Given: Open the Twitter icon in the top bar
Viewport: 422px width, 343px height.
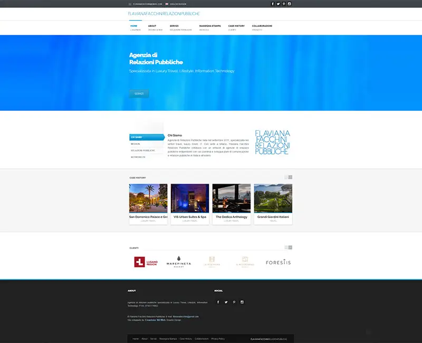Looking at the screenshot, I should click(x=278, y=4).
